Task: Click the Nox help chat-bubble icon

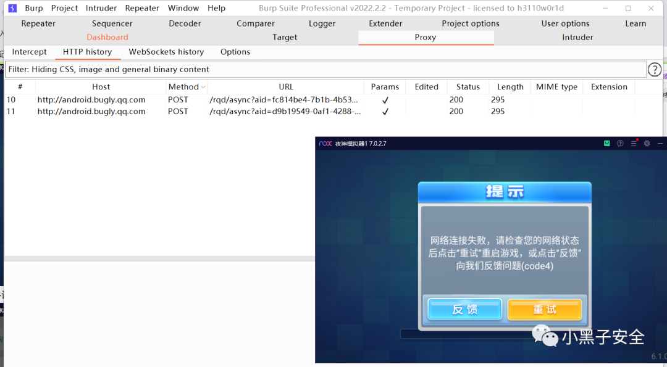Action: point(620,144)
